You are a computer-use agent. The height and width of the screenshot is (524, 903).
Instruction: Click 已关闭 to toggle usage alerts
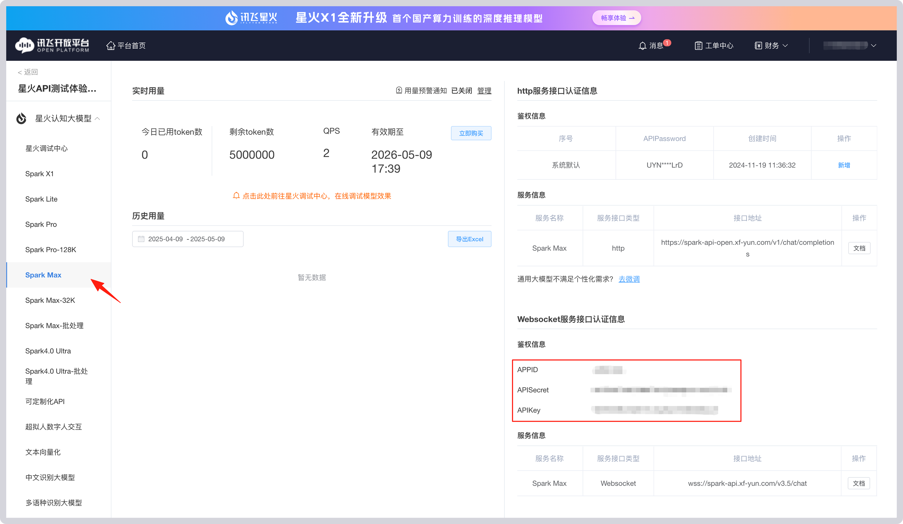coord(462,91)
